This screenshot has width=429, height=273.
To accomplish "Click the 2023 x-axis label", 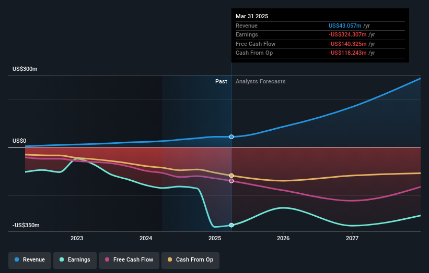I will click(x=77, y=238).
